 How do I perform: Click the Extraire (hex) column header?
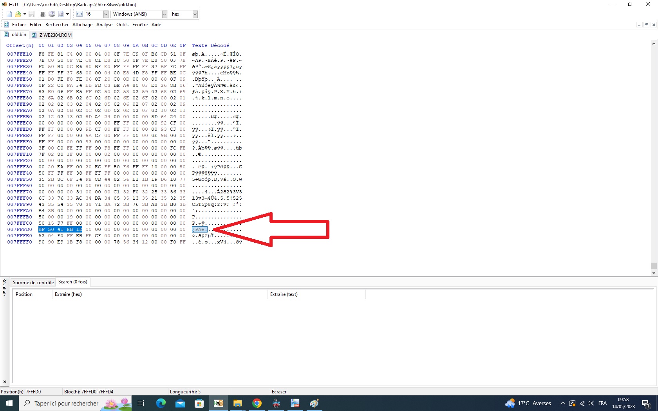(160, 294)
